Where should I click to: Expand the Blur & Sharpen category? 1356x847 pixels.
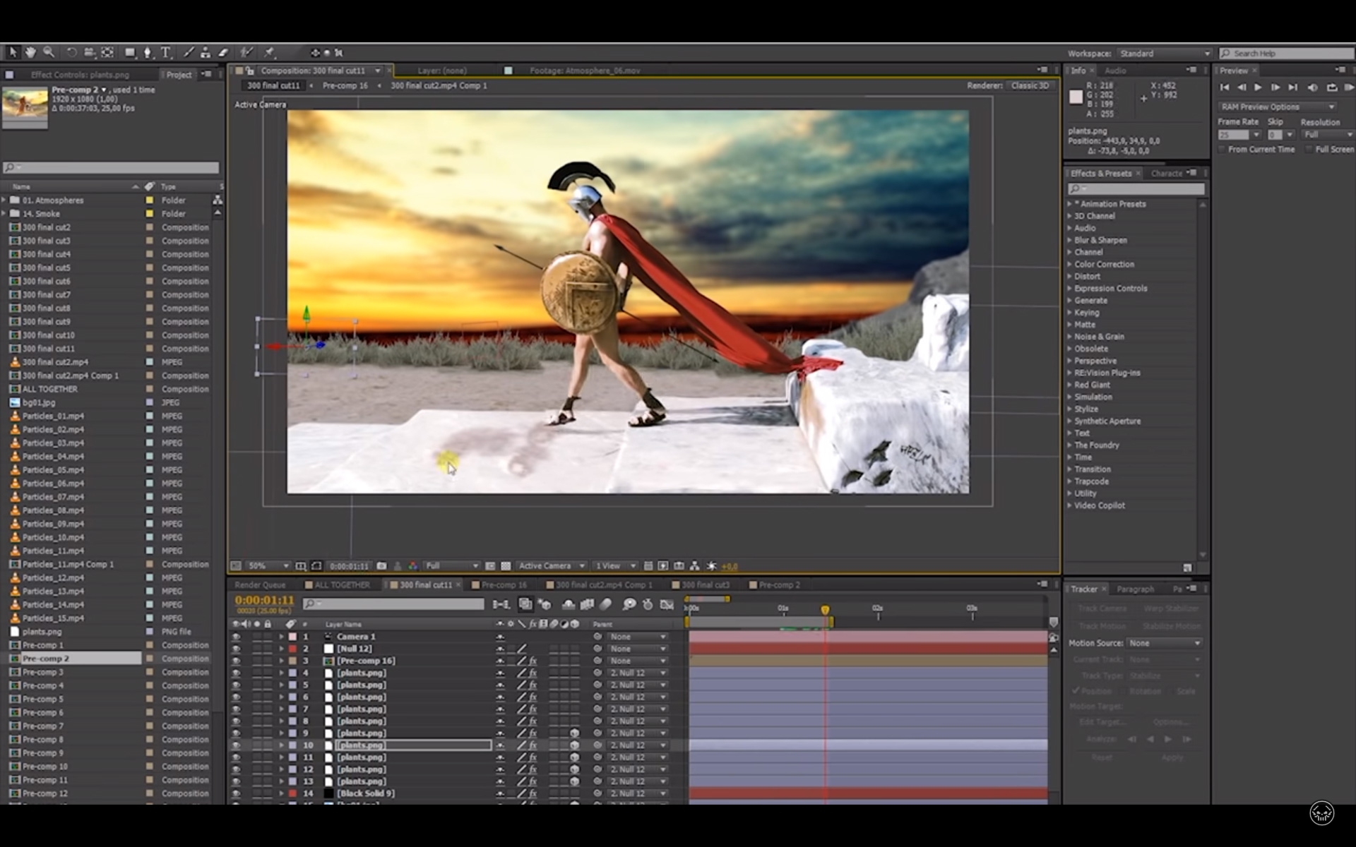pos(1069,240)
